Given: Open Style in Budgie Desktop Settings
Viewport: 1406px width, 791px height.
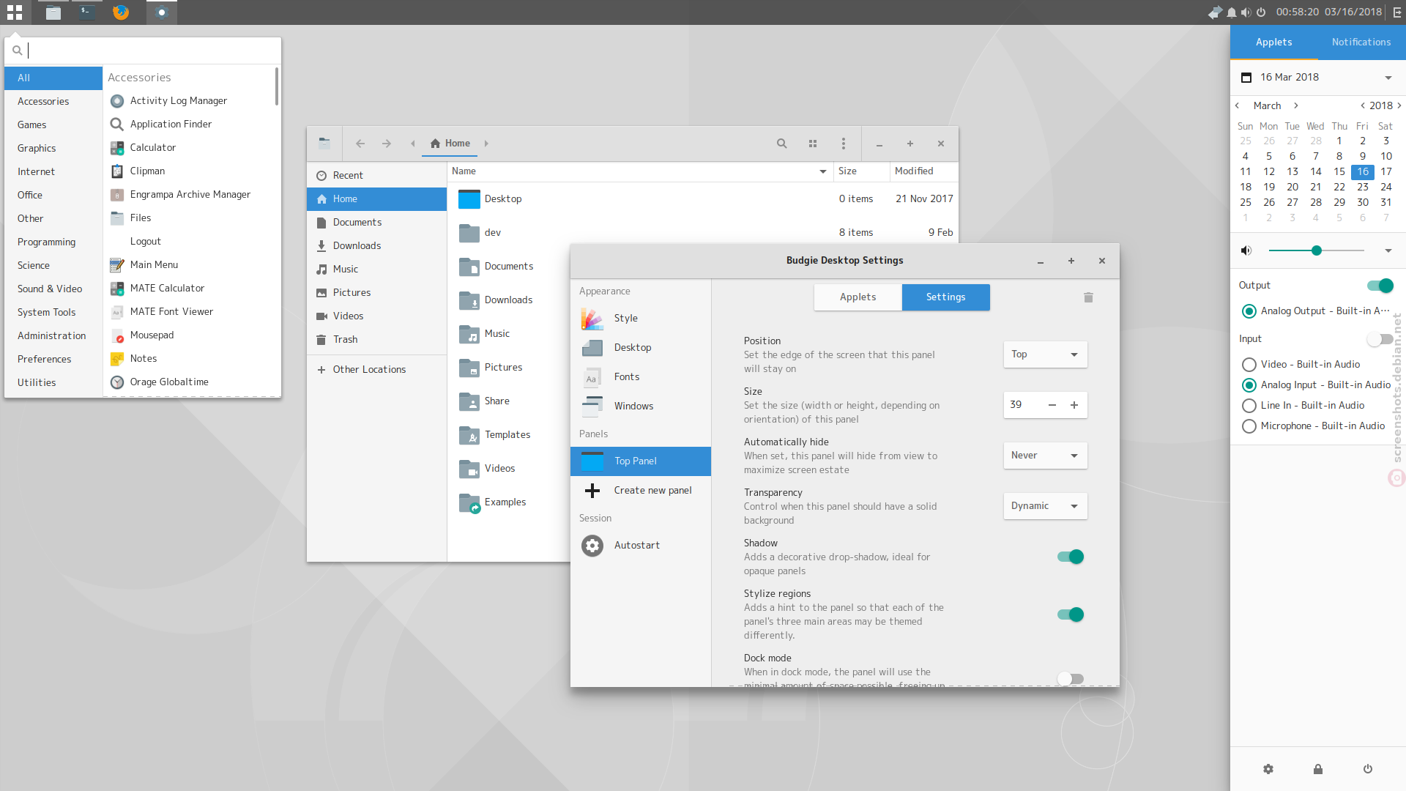Looking at the screenshot, I should (x=641, y=318).
